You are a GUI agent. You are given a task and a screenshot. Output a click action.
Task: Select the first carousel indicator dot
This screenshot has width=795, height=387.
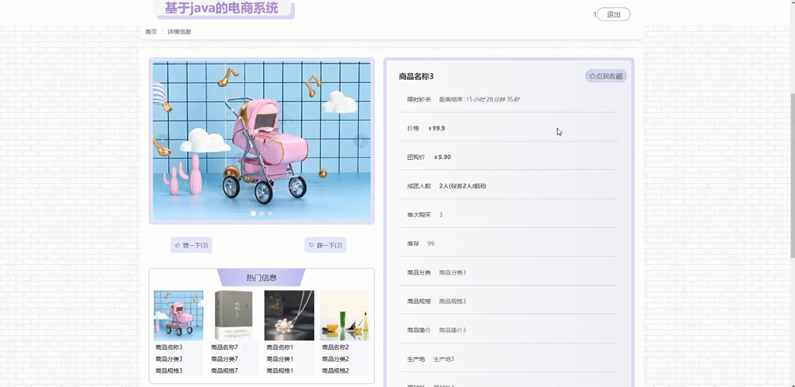pos(254,214)
